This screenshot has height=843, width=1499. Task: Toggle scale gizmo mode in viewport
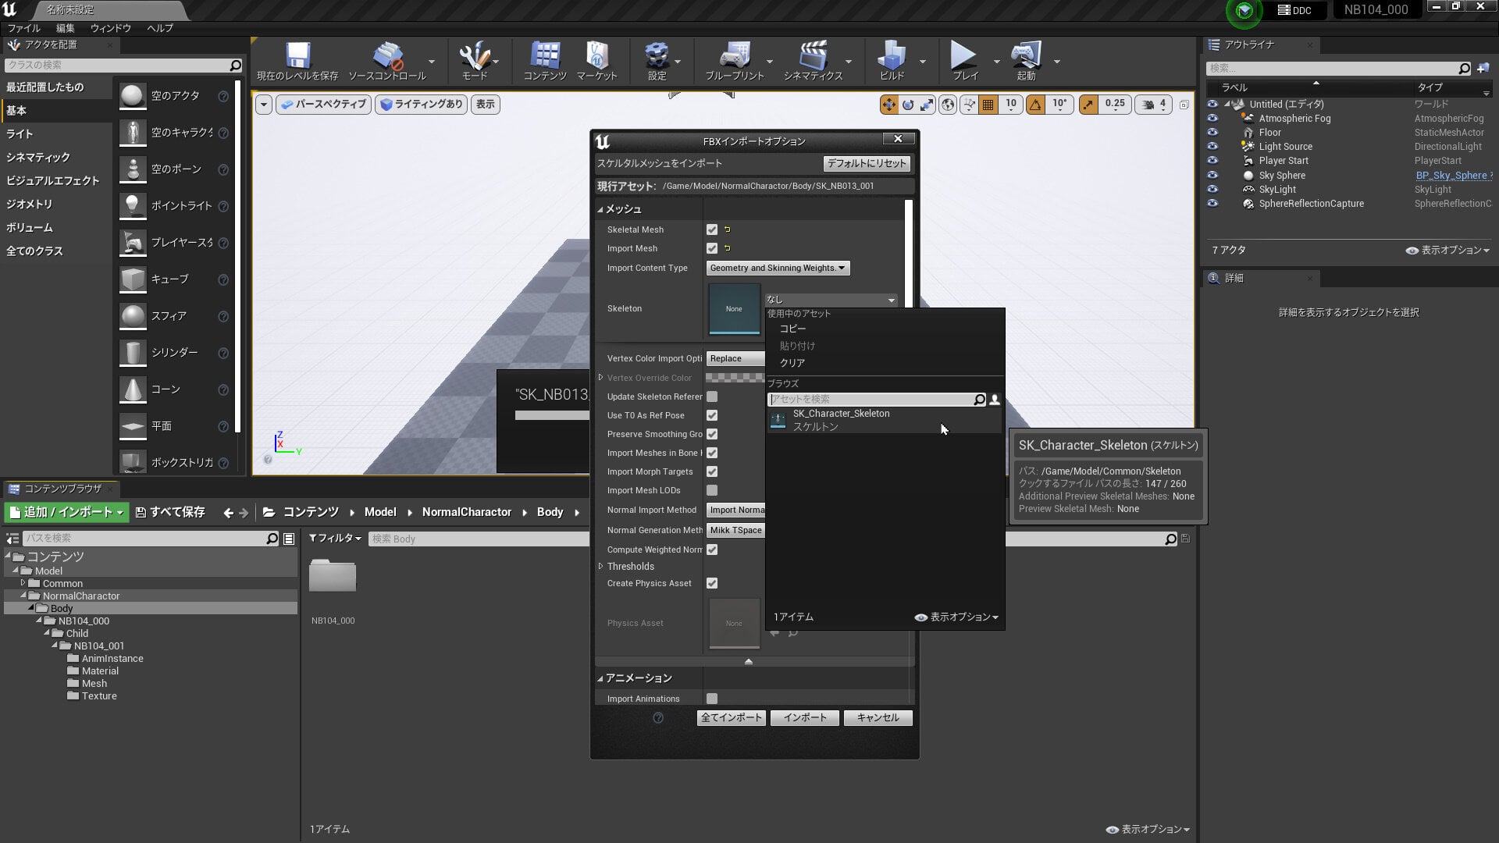(x=927, y=105)
